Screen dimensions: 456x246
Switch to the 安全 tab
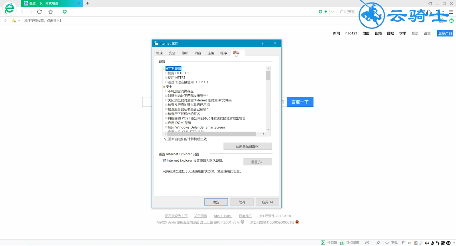[x=172, y=53]
